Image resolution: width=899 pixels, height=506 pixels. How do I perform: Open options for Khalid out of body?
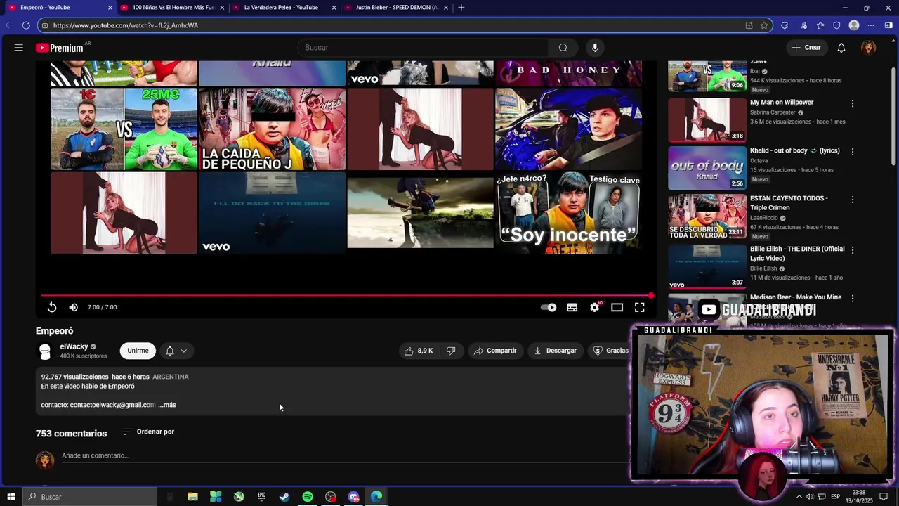pos(853,151)
